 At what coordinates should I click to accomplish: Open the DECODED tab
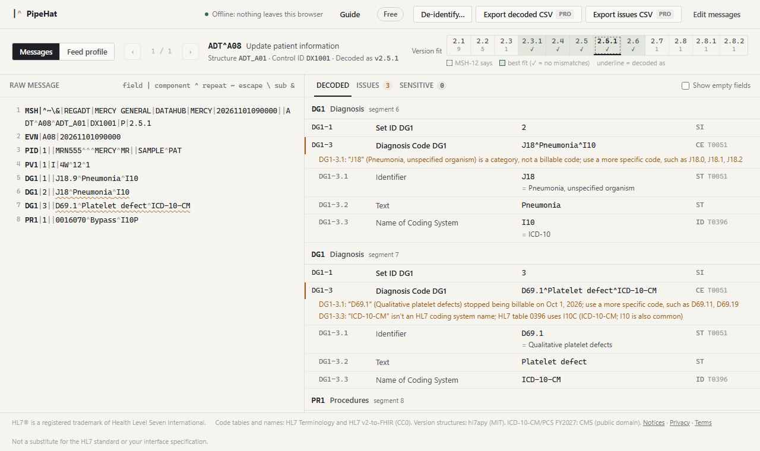point(332,85)
